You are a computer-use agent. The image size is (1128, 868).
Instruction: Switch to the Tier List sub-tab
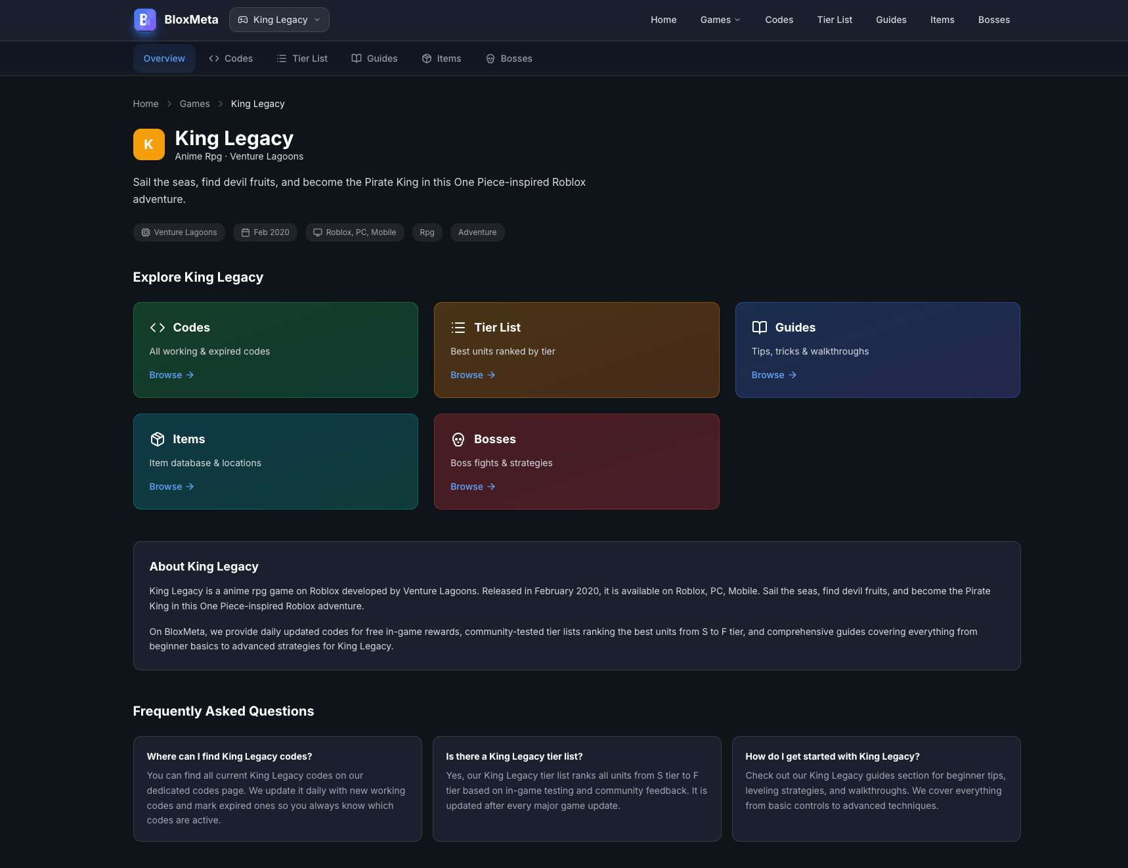click(x=302, y=58)
